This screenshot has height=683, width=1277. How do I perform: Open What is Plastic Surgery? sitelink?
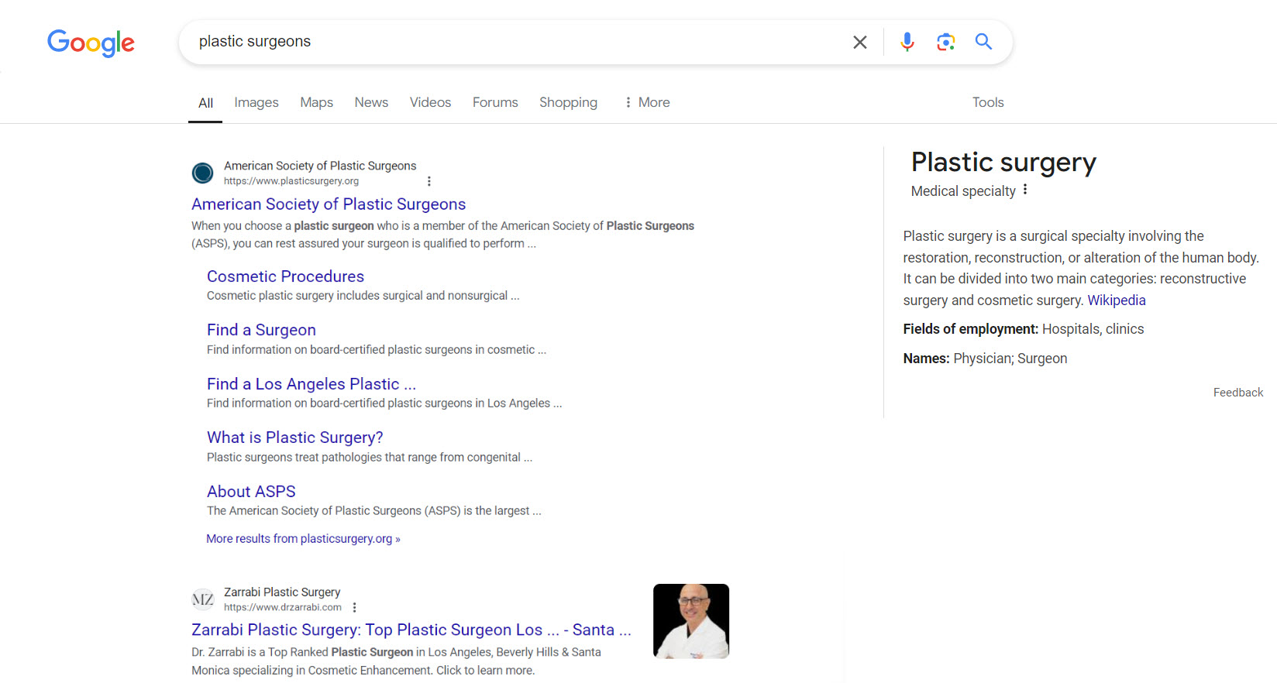[x=294, y=438]
